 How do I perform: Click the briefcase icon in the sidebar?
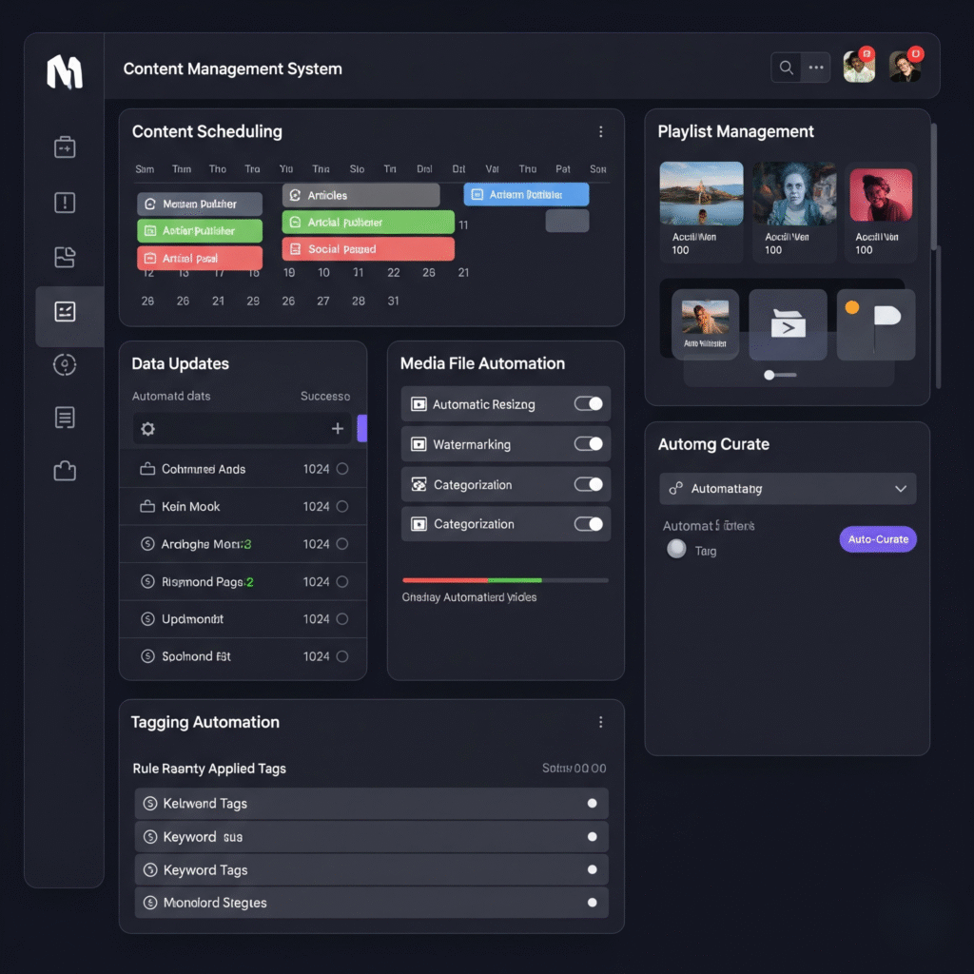65,147
